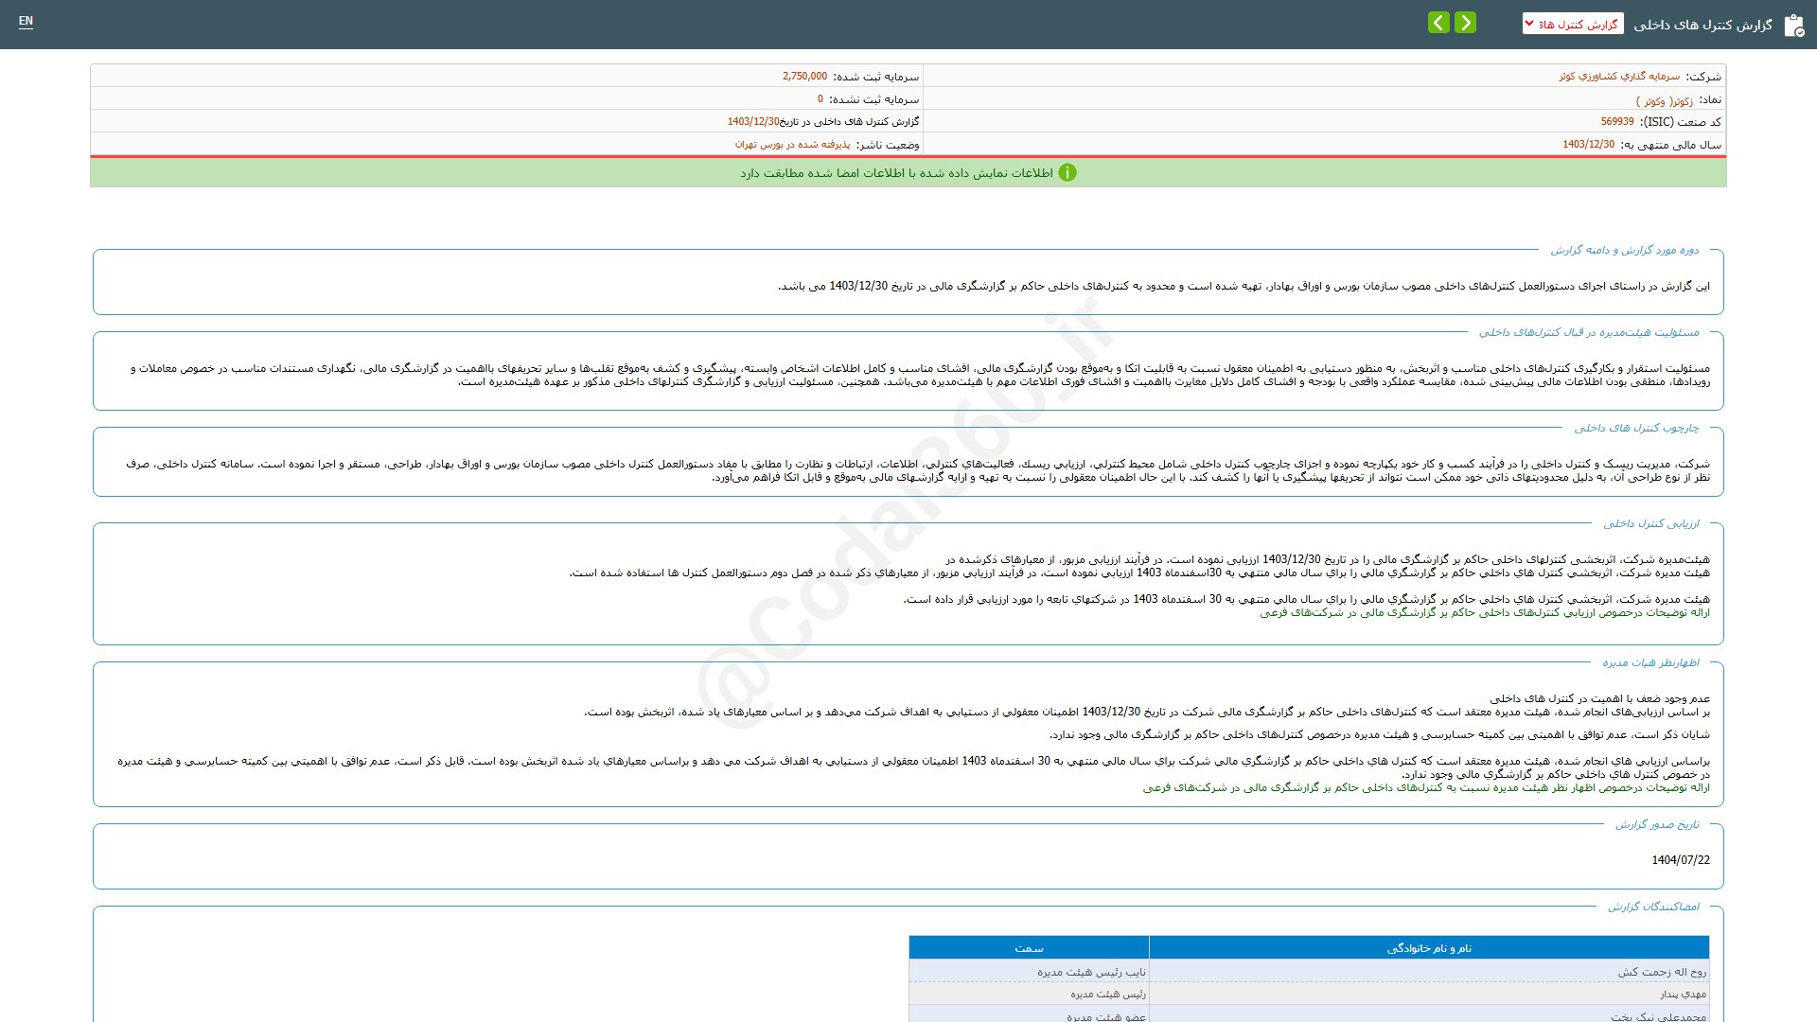Open subsidiary companies evaluation explanation link
1817x1022 pixels.
point(1484,613)
